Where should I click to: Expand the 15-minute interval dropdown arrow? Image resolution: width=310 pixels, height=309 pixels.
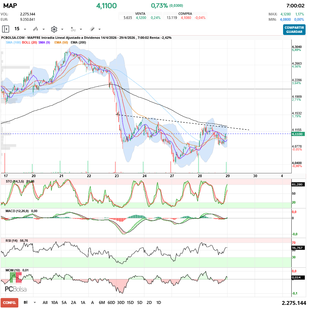pyautogui.click(x=25, y=29)
